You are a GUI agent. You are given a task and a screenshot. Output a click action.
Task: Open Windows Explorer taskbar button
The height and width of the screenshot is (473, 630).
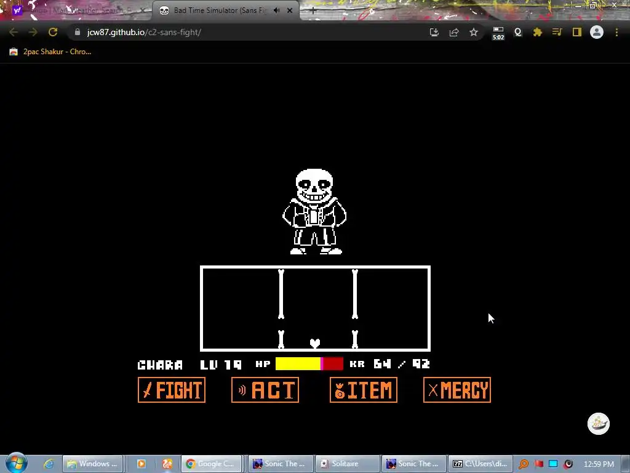coord(92,464)
